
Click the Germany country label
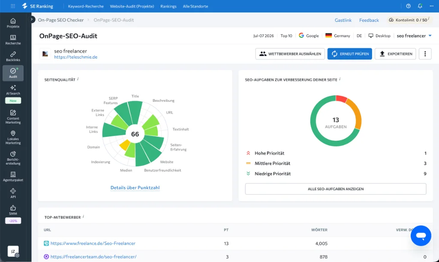(x=338, y=36)
